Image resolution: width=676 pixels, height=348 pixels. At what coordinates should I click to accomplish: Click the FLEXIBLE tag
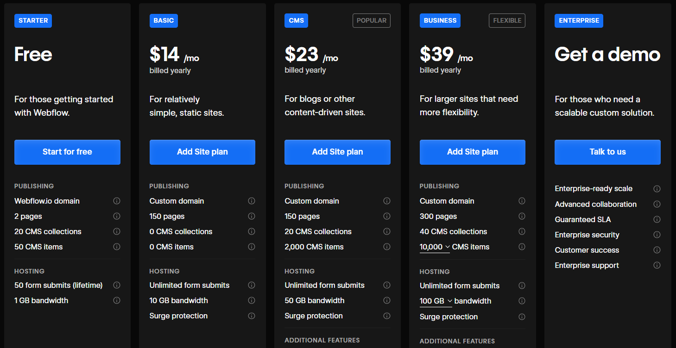pos(507,20)
